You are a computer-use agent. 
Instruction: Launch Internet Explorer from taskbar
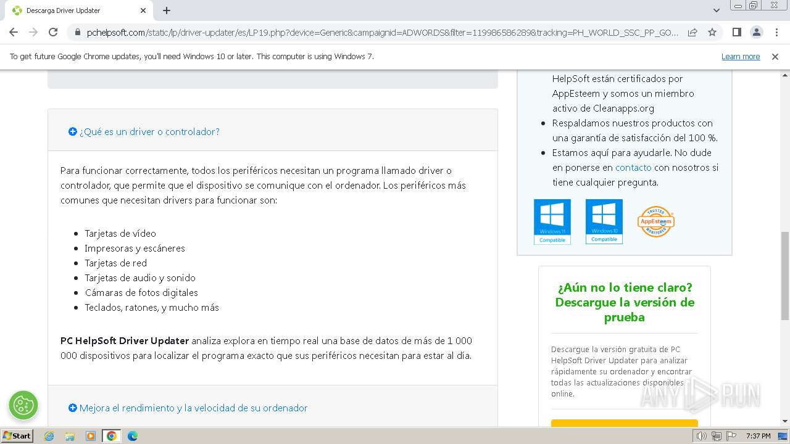coord(49,436)
